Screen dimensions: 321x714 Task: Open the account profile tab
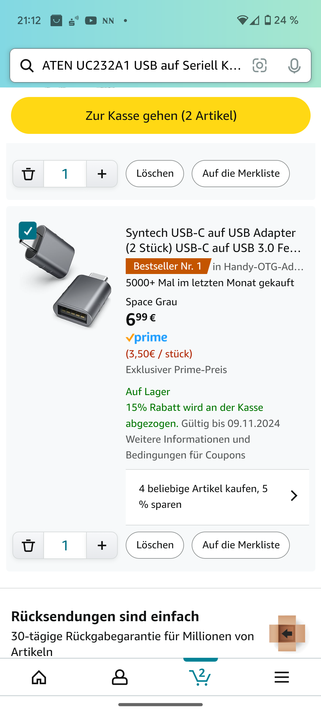[119, 677]
